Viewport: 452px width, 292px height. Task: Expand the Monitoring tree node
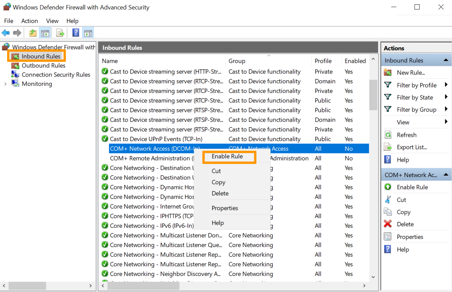point(5,84)
